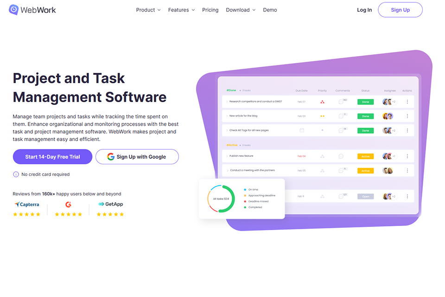Open the Product menu
The width and height of the screenshot is (445, 297).
coord(148,10)
